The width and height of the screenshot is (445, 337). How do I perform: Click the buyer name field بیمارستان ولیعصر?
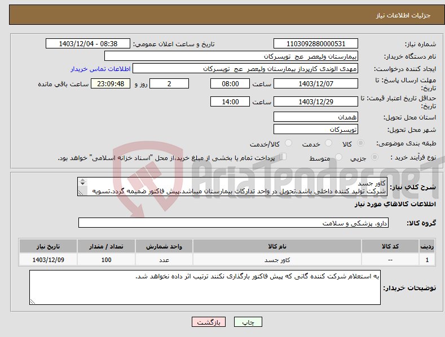coord(231,56)
